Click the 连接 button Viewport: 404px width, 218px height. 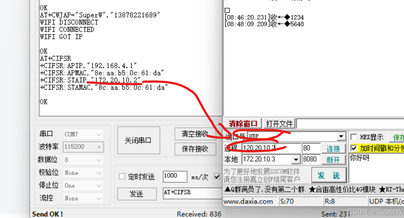(334, 148)
